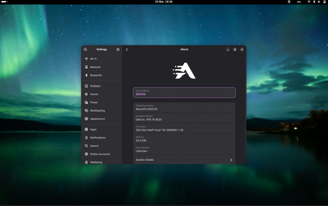
Task: Select the 'Unknown' disk capacity value
Action: [141, 151]
